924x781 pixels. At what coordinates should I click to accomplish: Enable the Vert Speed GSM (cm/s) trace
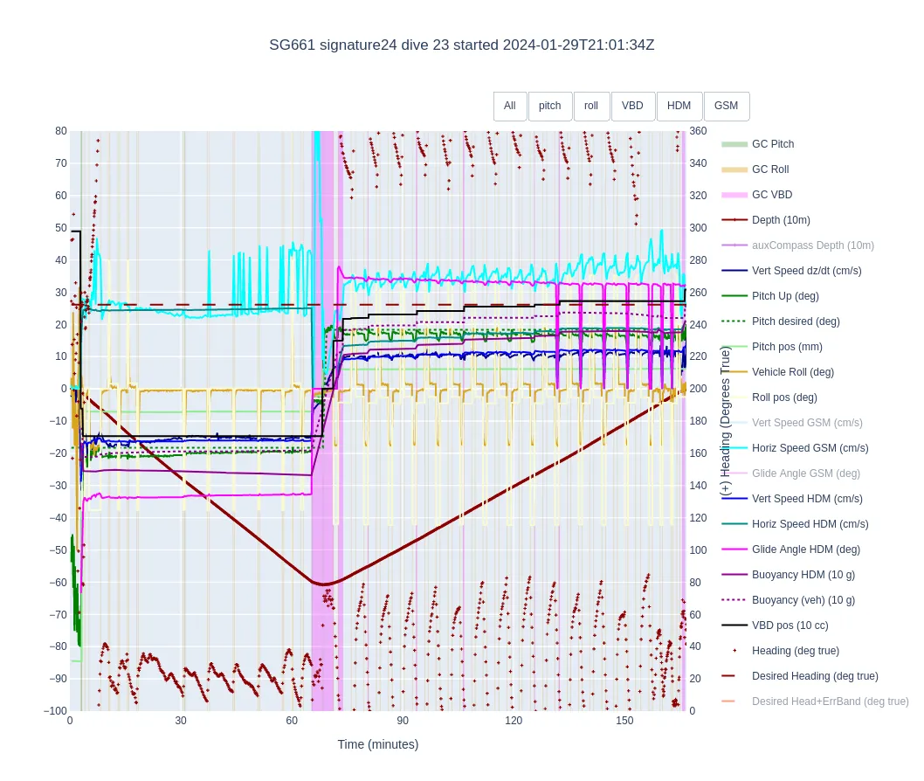tap(792, 423)
